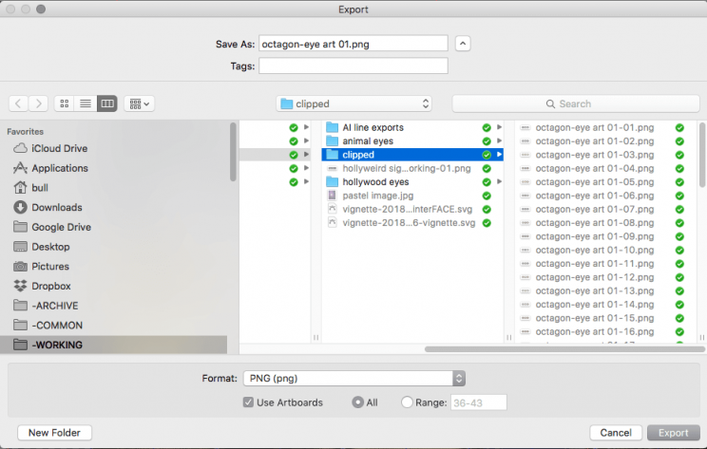The height and width of the screenshot is (449, 707).
Task: Collapse the dialog with the chevron button
Action: [462, 44]
